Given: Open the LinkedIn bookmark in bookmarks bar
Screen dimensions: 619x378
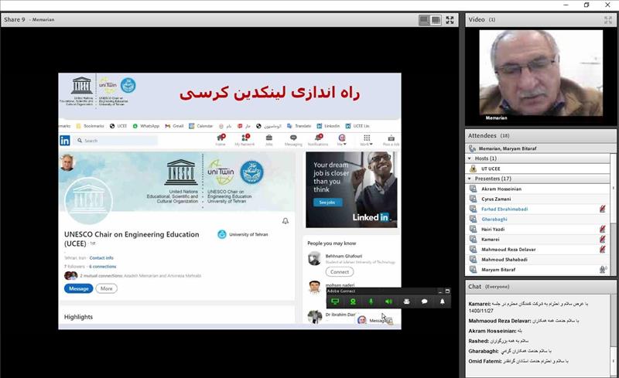Looking at the screenshot, I should [328, 126].
